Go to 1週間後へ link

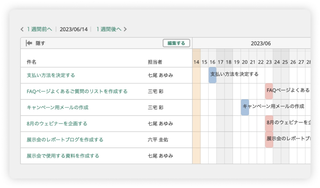[108, 29]
